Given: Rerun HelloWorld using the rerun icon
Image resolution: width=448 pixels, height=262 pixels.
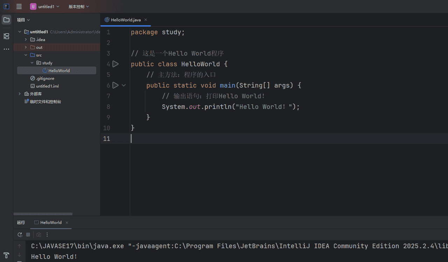Looking at the screenshot, I should tap(20, 235).
